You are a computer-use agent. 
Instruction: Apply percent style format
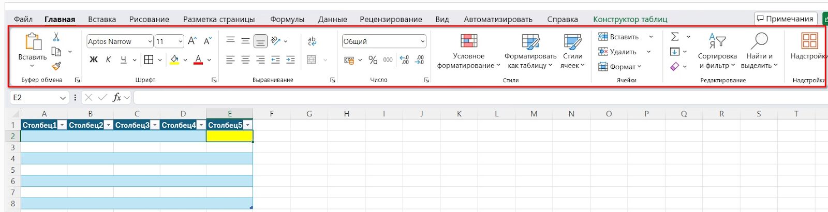pyautogui.click(x=373, y=60)
